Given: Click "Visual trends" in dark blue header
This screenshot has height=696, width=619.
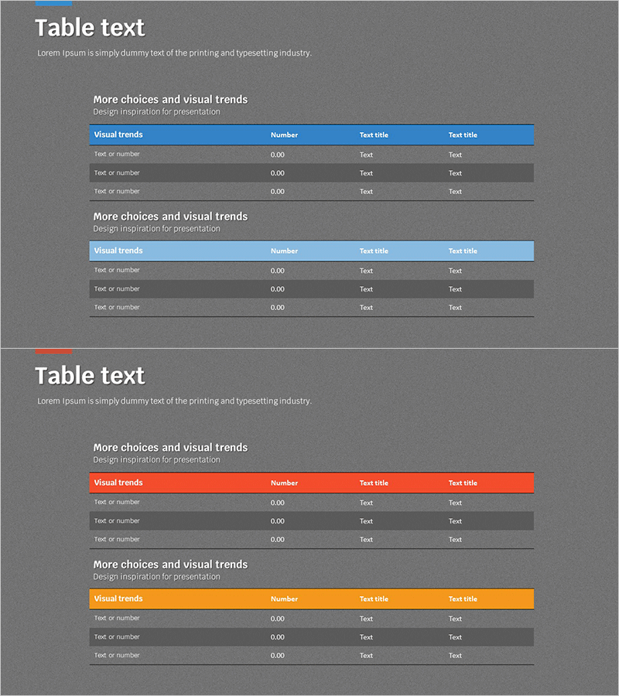Looking at the screenshot, I should (x=118, y=135).
